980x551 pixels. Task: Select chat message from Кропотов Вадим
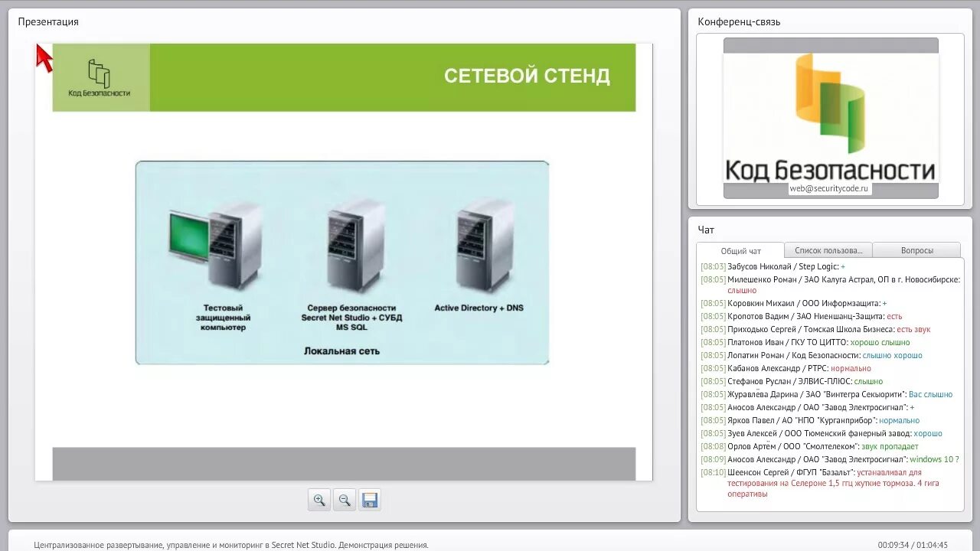click(x=802, y=316)
